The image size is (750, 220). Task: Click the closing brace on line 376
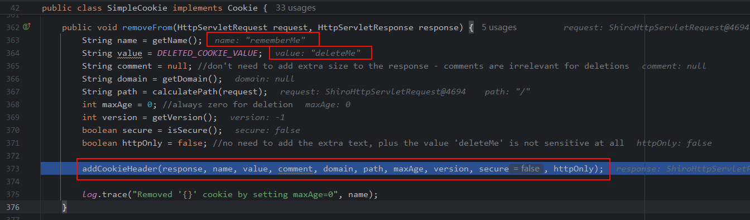tap(65, 207)
